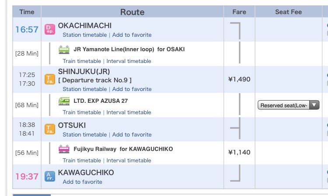Open Station timetable for OKACHIMACHI

[85, 35]
